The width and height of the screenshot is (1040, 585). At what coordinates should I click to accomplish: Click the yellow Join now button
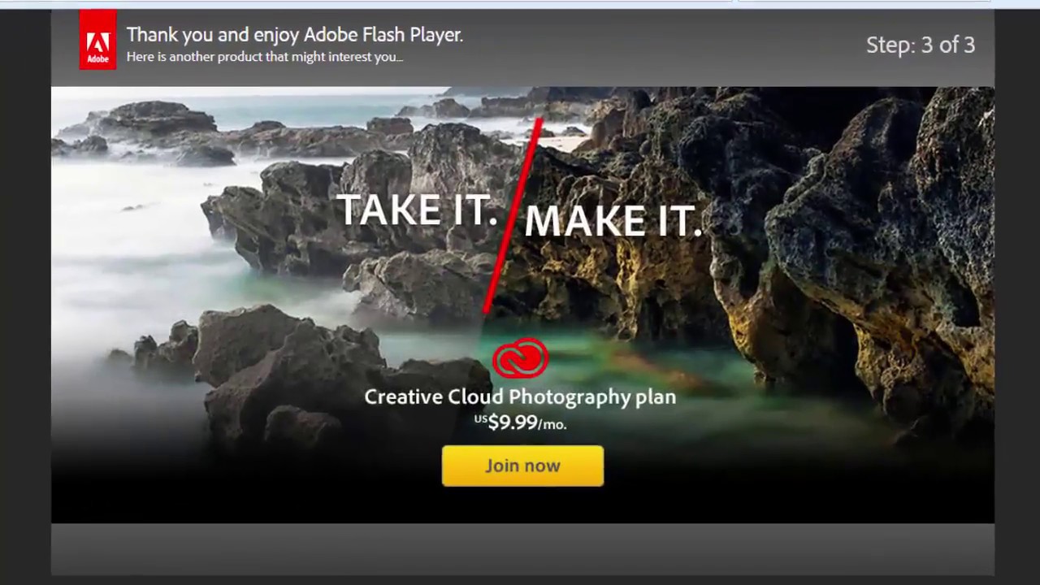click(x=522, y=466)
